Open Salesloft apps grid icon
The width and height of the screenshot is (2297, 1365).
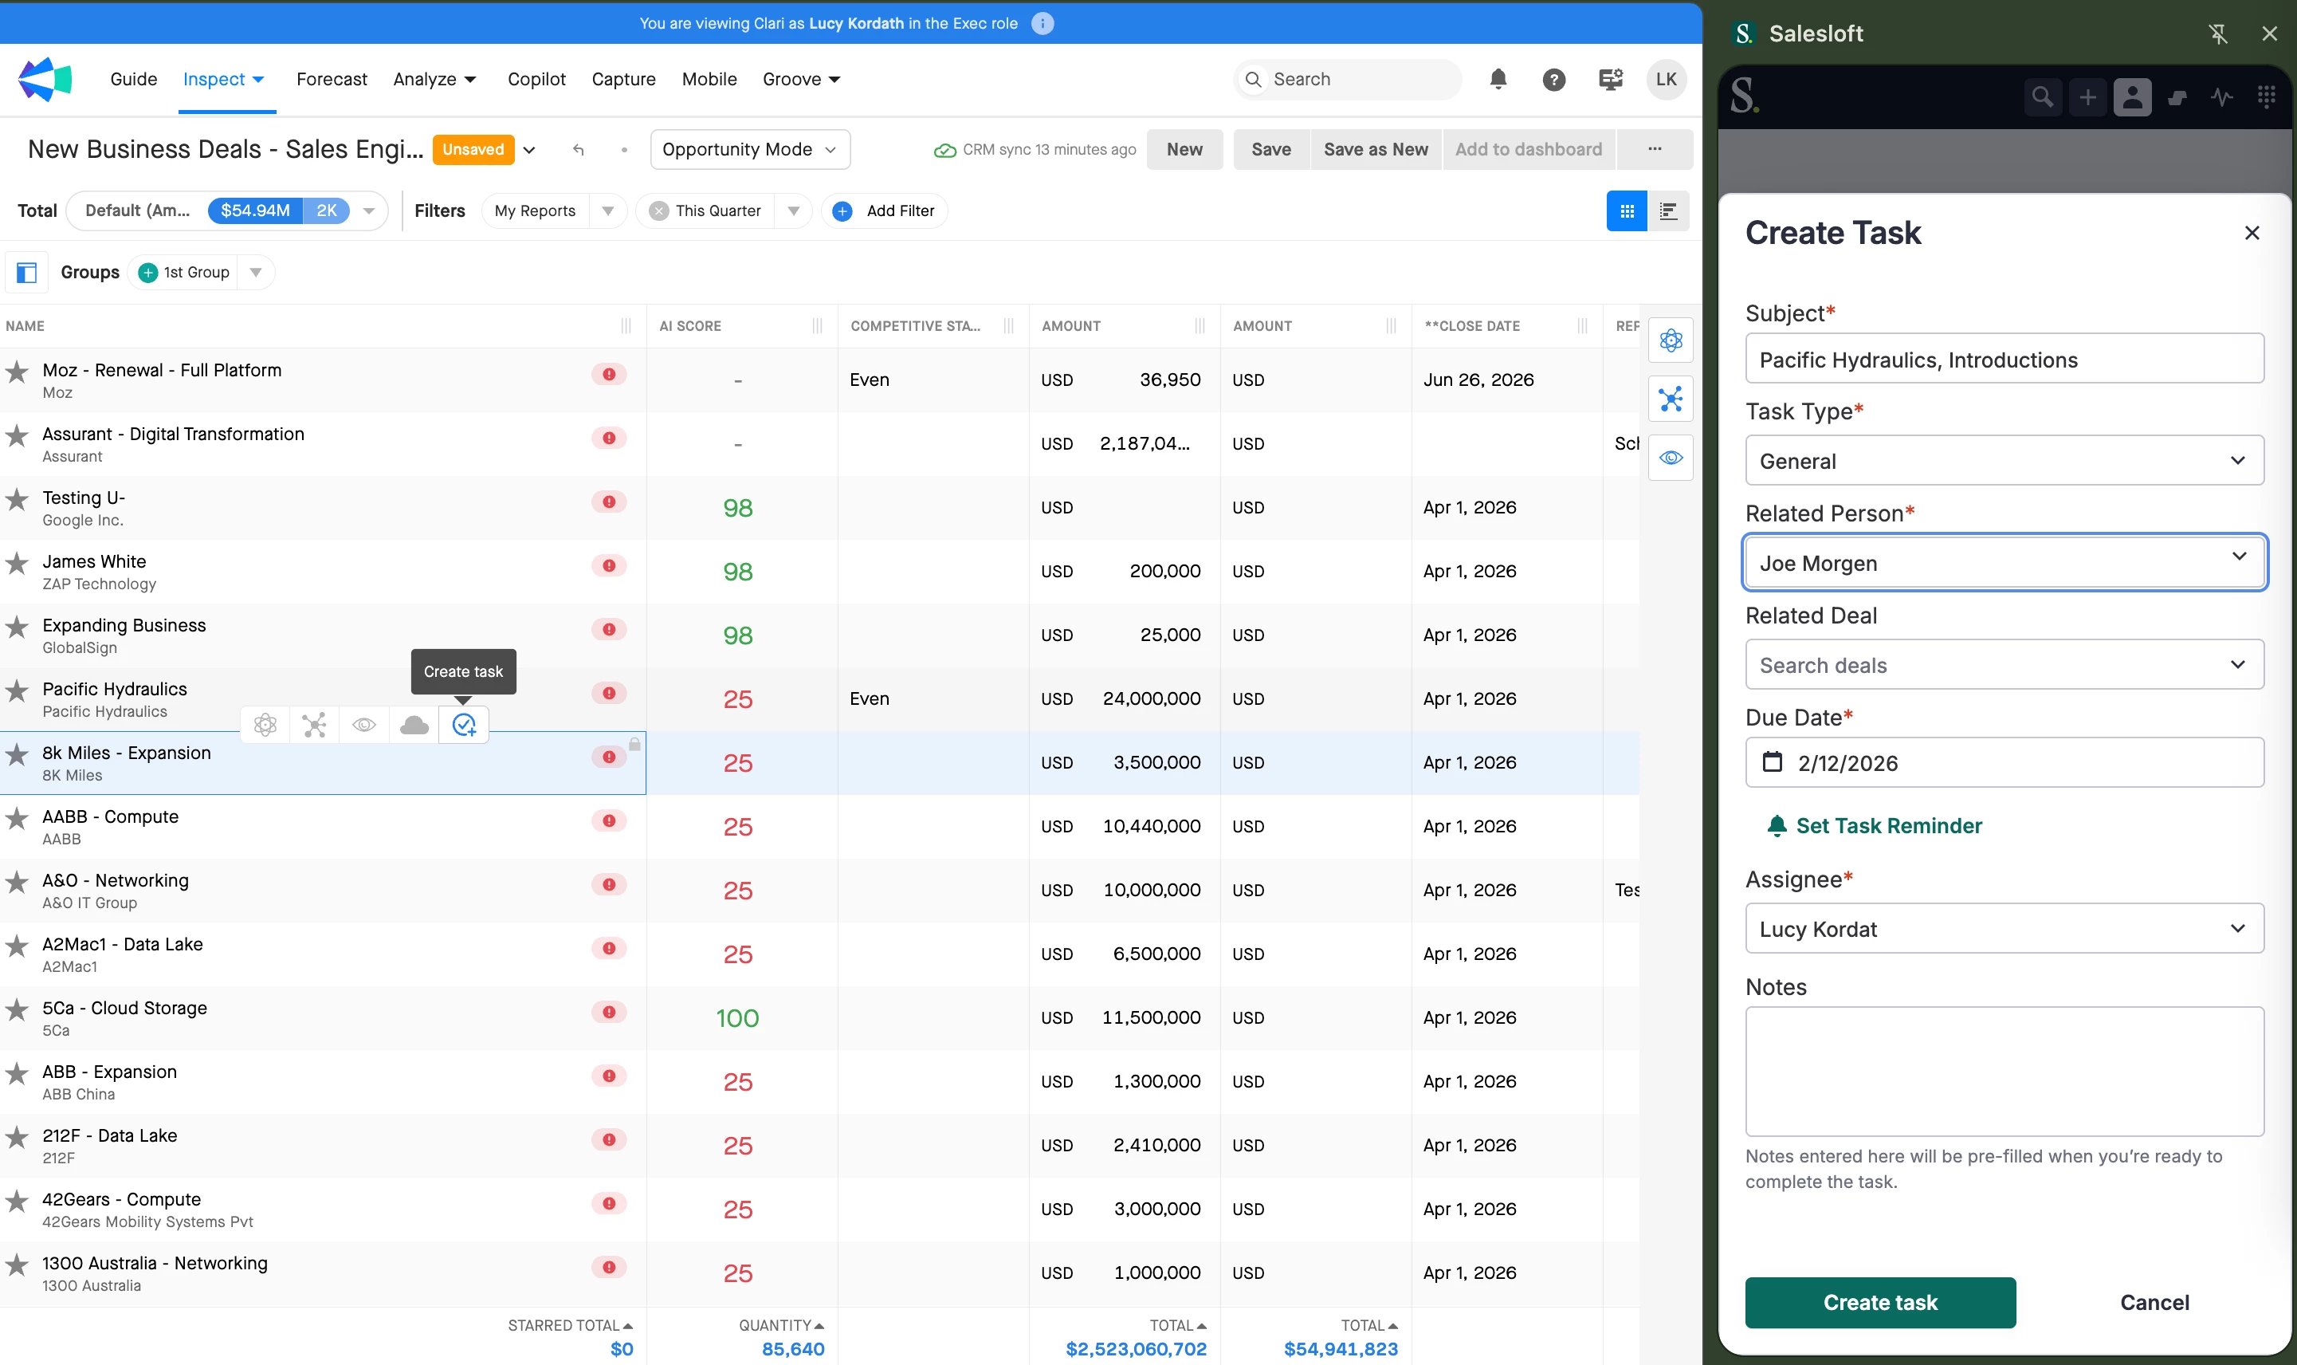point(2266,96)
